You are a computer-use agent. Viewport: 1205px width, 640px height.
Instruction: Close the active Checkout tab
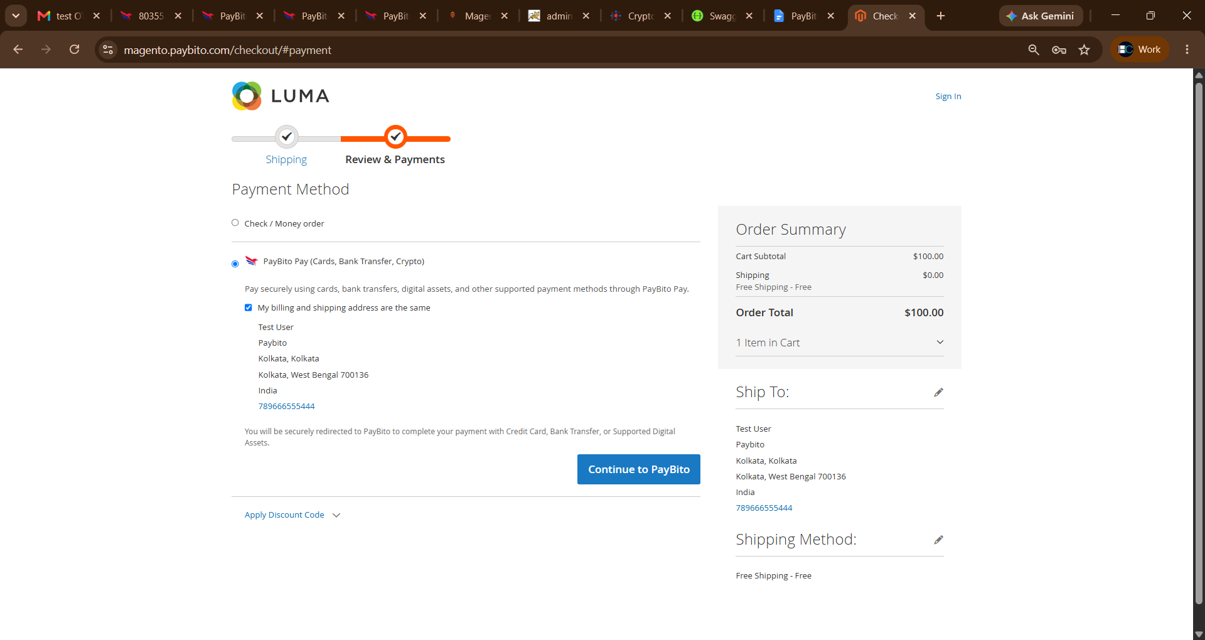pos(912,16)
